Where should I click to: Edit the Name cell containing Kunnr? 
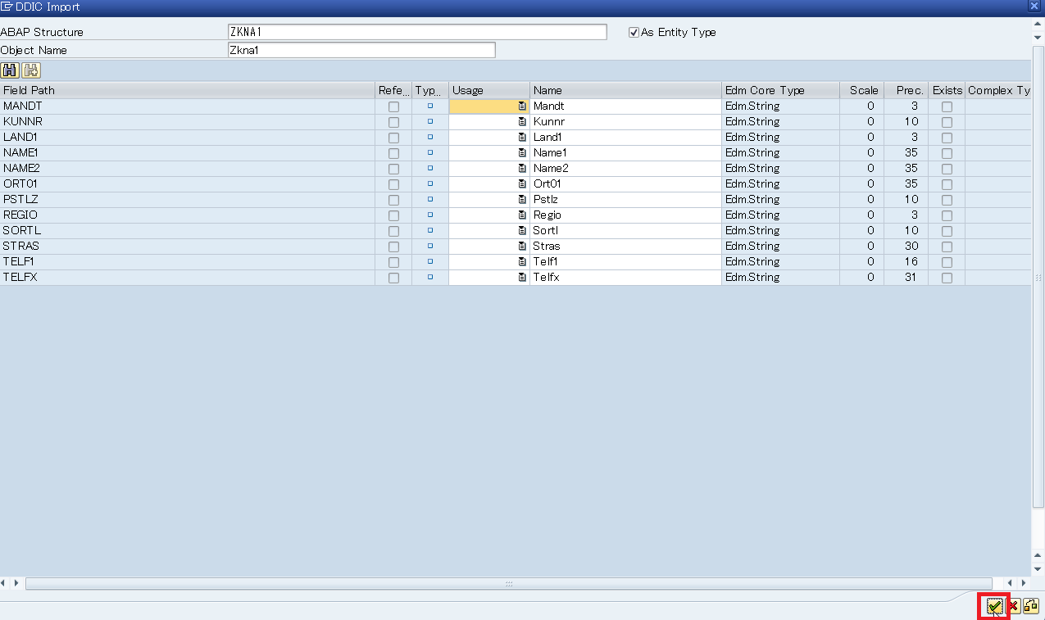coord(626,122)
